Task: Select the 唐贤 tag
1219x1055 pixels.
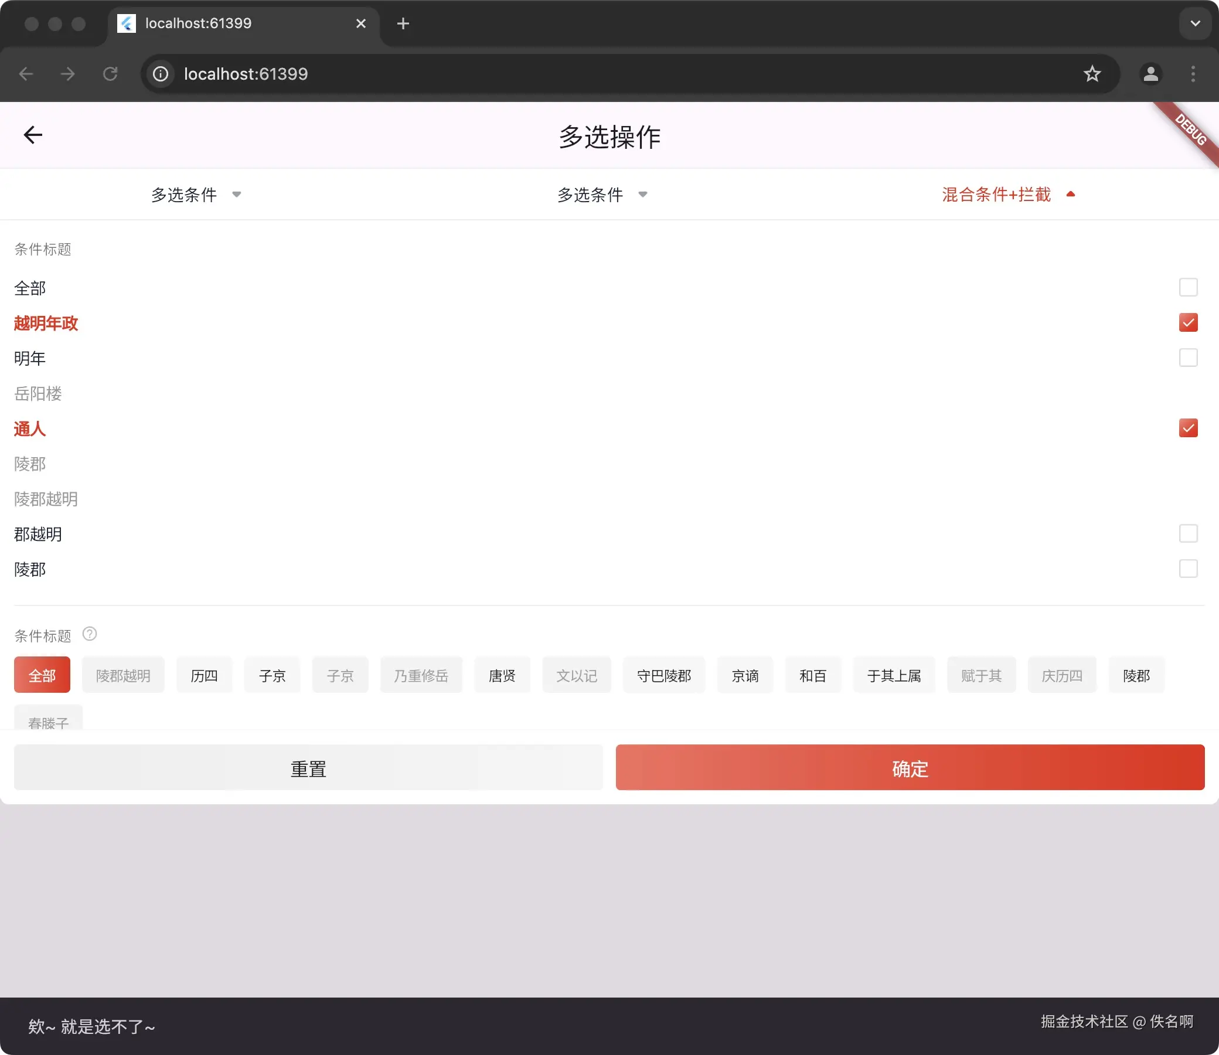Action: click(502, 675)
